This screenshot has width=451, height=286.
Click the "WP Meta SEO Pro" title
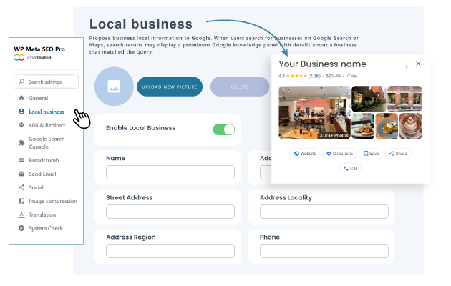(39, 49)
